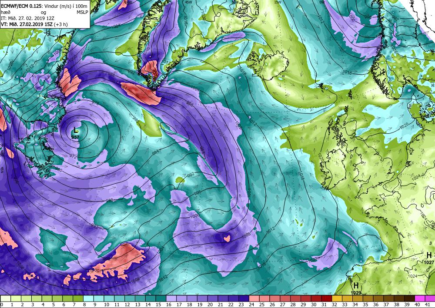Select the light pink swatch between 24 and 25

[x=254, y=298]
